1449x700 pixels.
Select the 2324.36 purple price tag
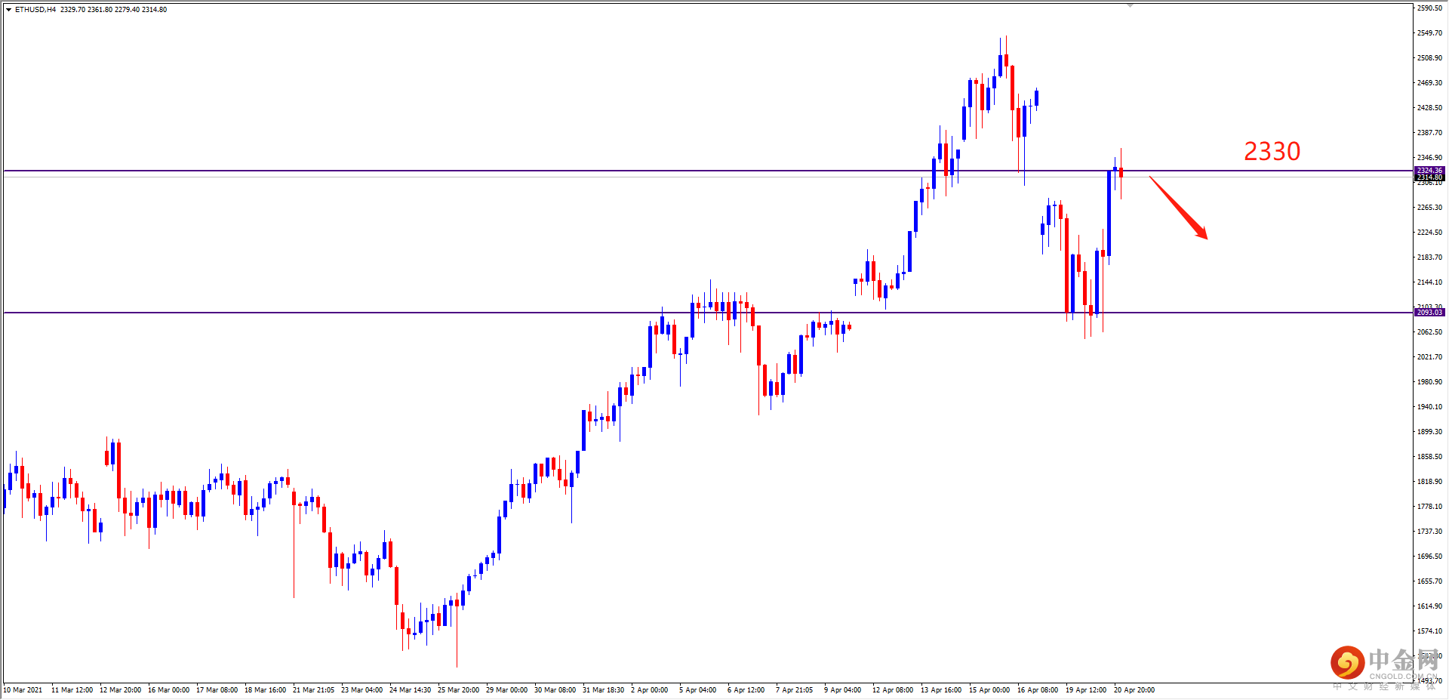point(1429,171)
